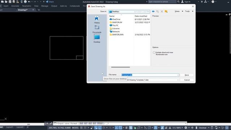Open the Output ribbon tab

click(x=54, y=6)
